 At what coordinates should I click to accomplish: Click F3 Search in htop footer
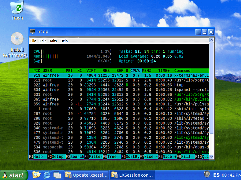coord(75,157)
